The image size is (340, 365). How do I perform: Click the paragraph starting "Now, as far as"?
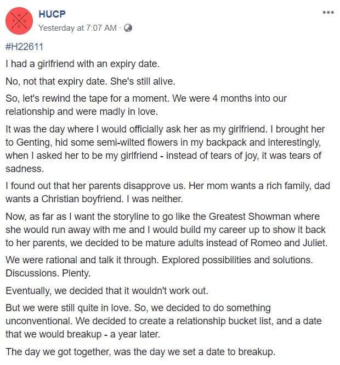point(165,230)
